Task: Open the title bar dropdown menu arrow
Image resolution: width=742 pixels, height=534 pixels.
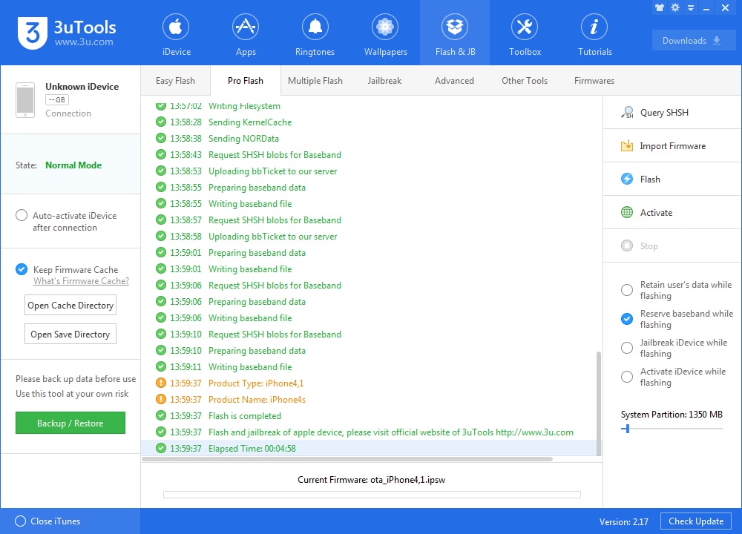Action: 691,8
